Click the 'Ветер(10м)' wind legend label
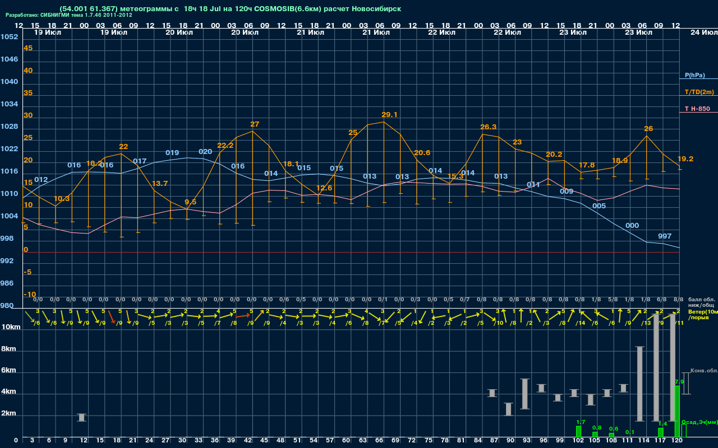 703,311
